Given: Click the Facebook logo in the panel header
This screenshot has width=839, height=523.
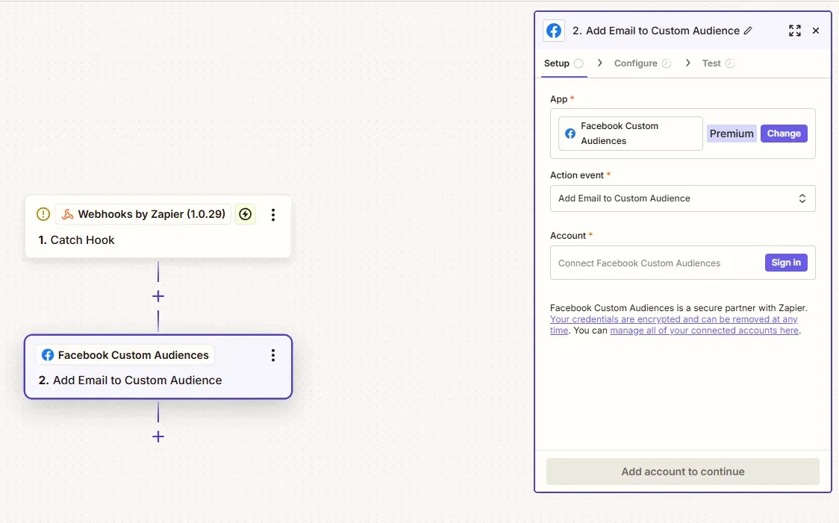Looking at the screenshot, I should point(554,31).
